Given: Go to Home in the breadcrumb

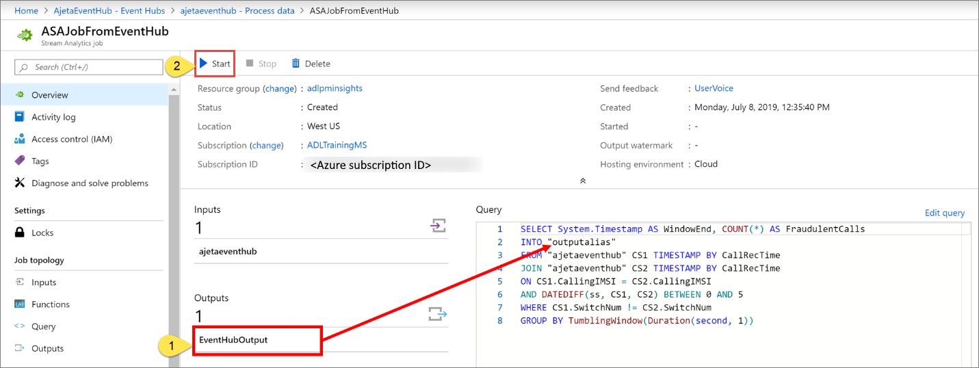Looking at the screenshot, I should coord(26,11).
